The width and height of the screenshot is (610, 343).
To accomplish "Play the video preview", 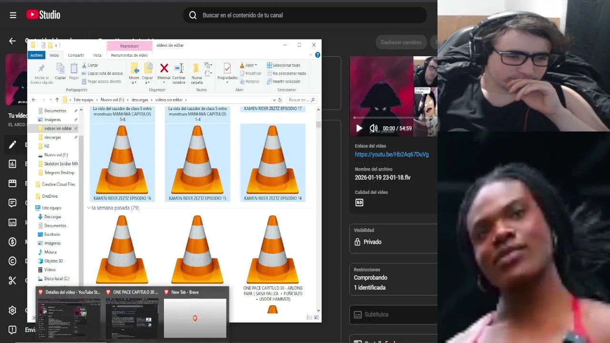I will [359, 128].
